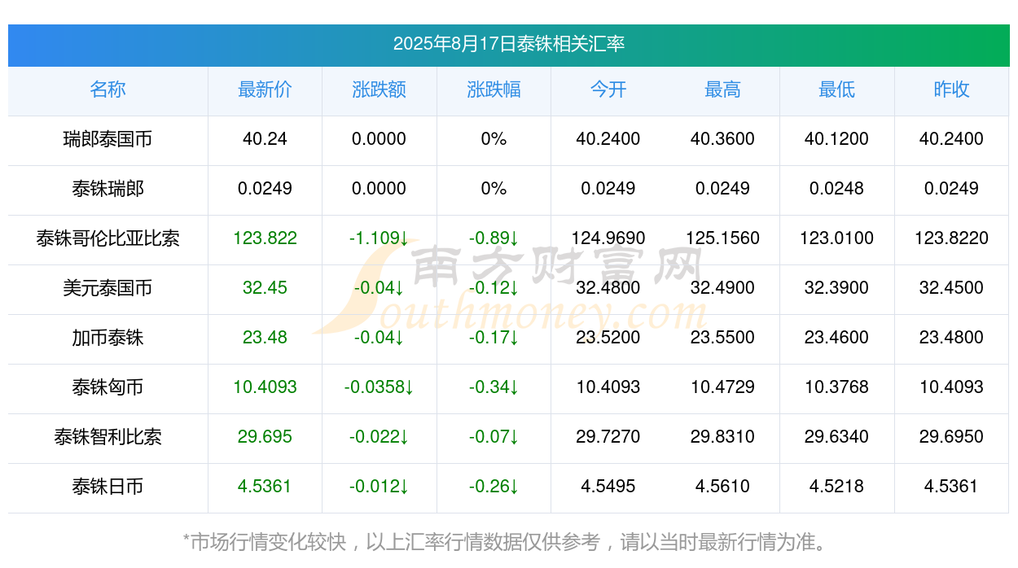Select the 名称 column header
1018x568 pixels.
[108, 90]
